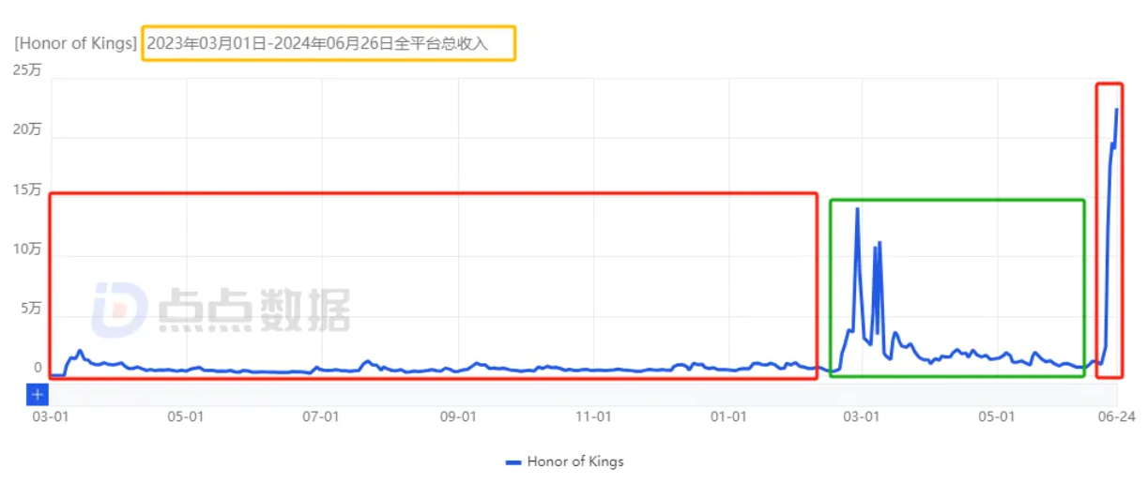Click the 5万 y-axis label
Screen dimensions: 1147x484
31,308
